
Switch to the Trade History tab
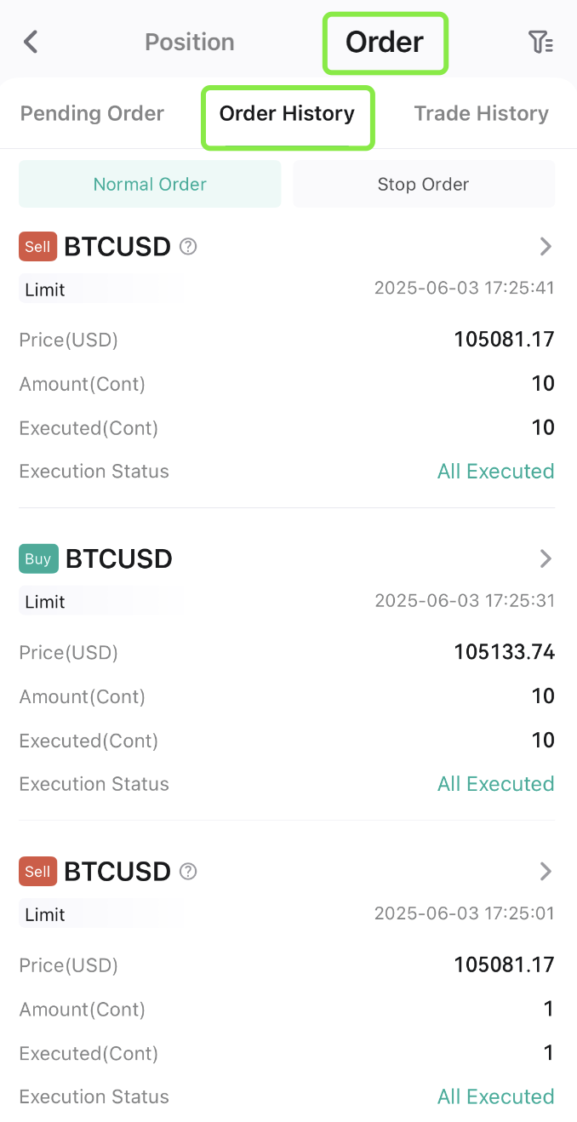481,112
